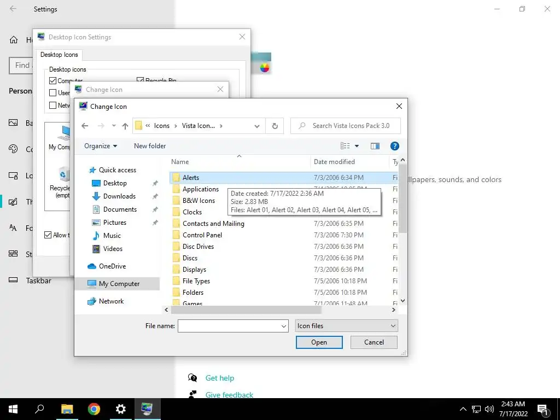Click the Vista Icon... breadcrumb segment

click(199, 126)
